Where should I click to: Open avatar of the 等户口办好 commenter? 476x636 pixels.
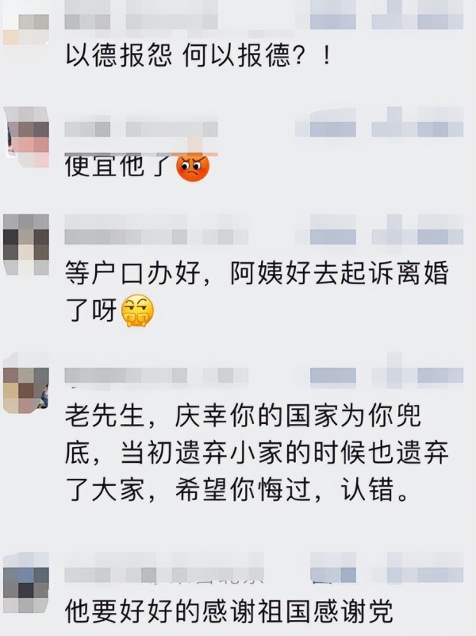pyautogui.click(x=26, y=245)
